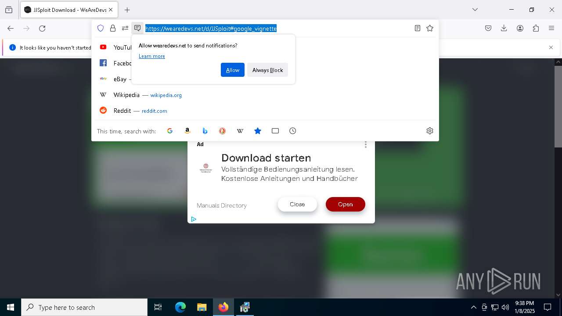Open Task View on taskbar

click(x=158, y=307)
